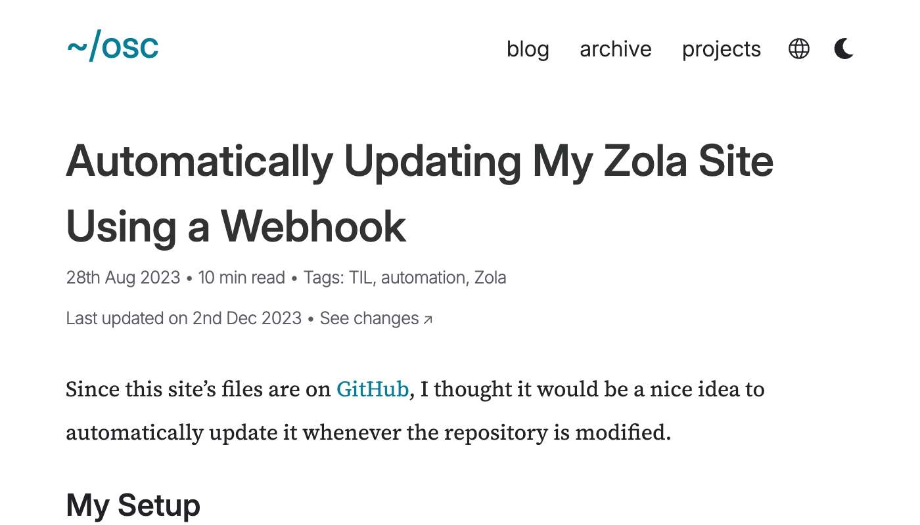The height and width of the screenshot is (525, 920).
Task: Click the My Setup section heading
Action: 133,505
